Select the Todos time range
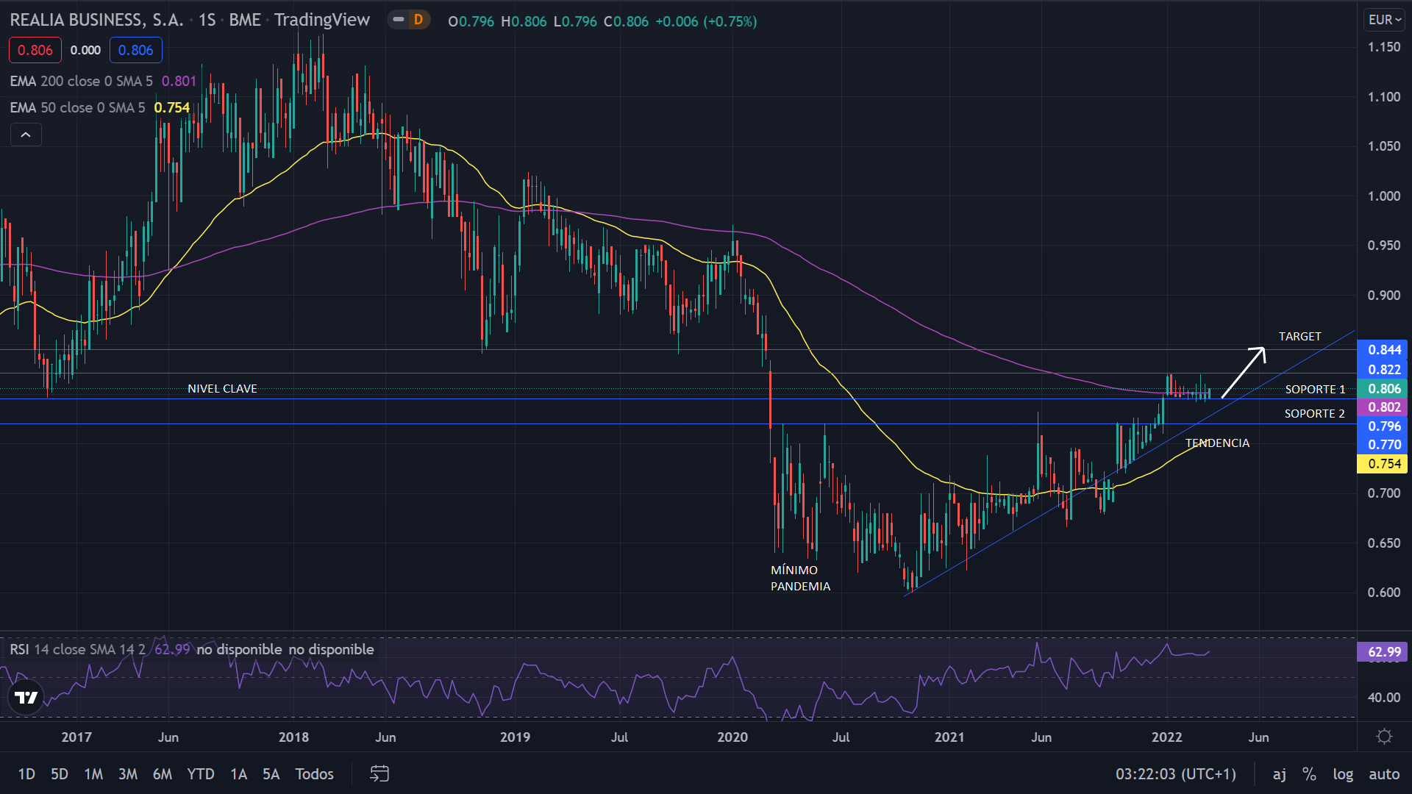Viewport: 1412px width, 794px height. [314, 773]
